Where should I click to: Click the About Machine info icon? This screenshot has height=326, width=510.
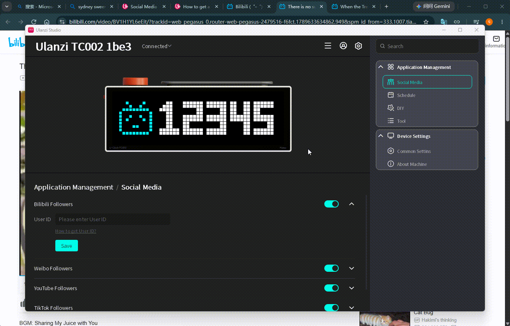pyautogui.click(x=391, y=164)
